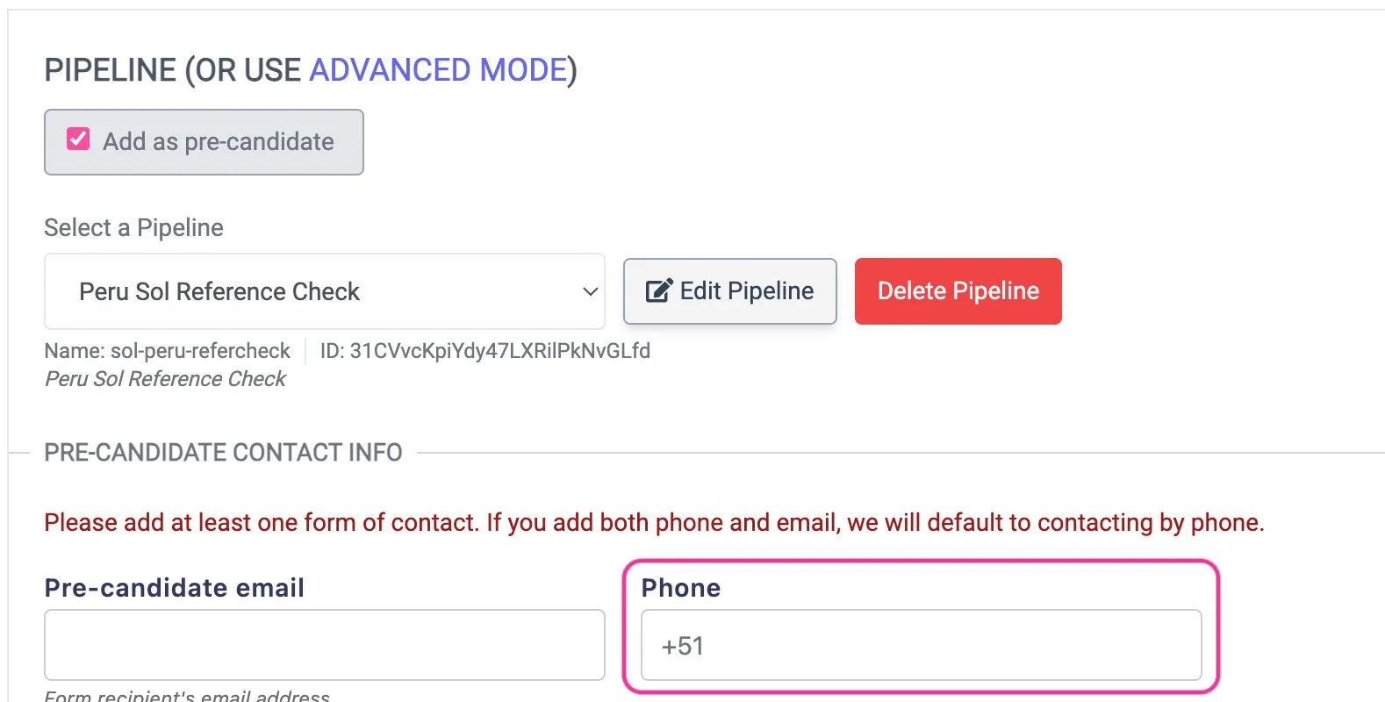Click the red contact instructions warning text
The width and height of the screenshot is (1385, 702).
click(x=653, y=522)
